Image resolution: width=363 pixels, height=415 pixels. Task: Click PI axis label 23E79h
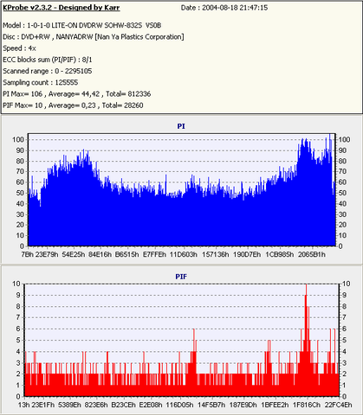47,254
